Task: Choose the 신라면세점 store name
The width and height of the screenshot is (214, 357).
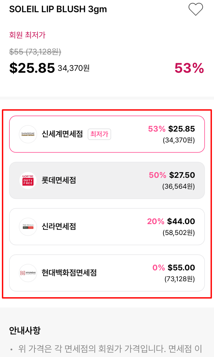Action: (59, 227)
